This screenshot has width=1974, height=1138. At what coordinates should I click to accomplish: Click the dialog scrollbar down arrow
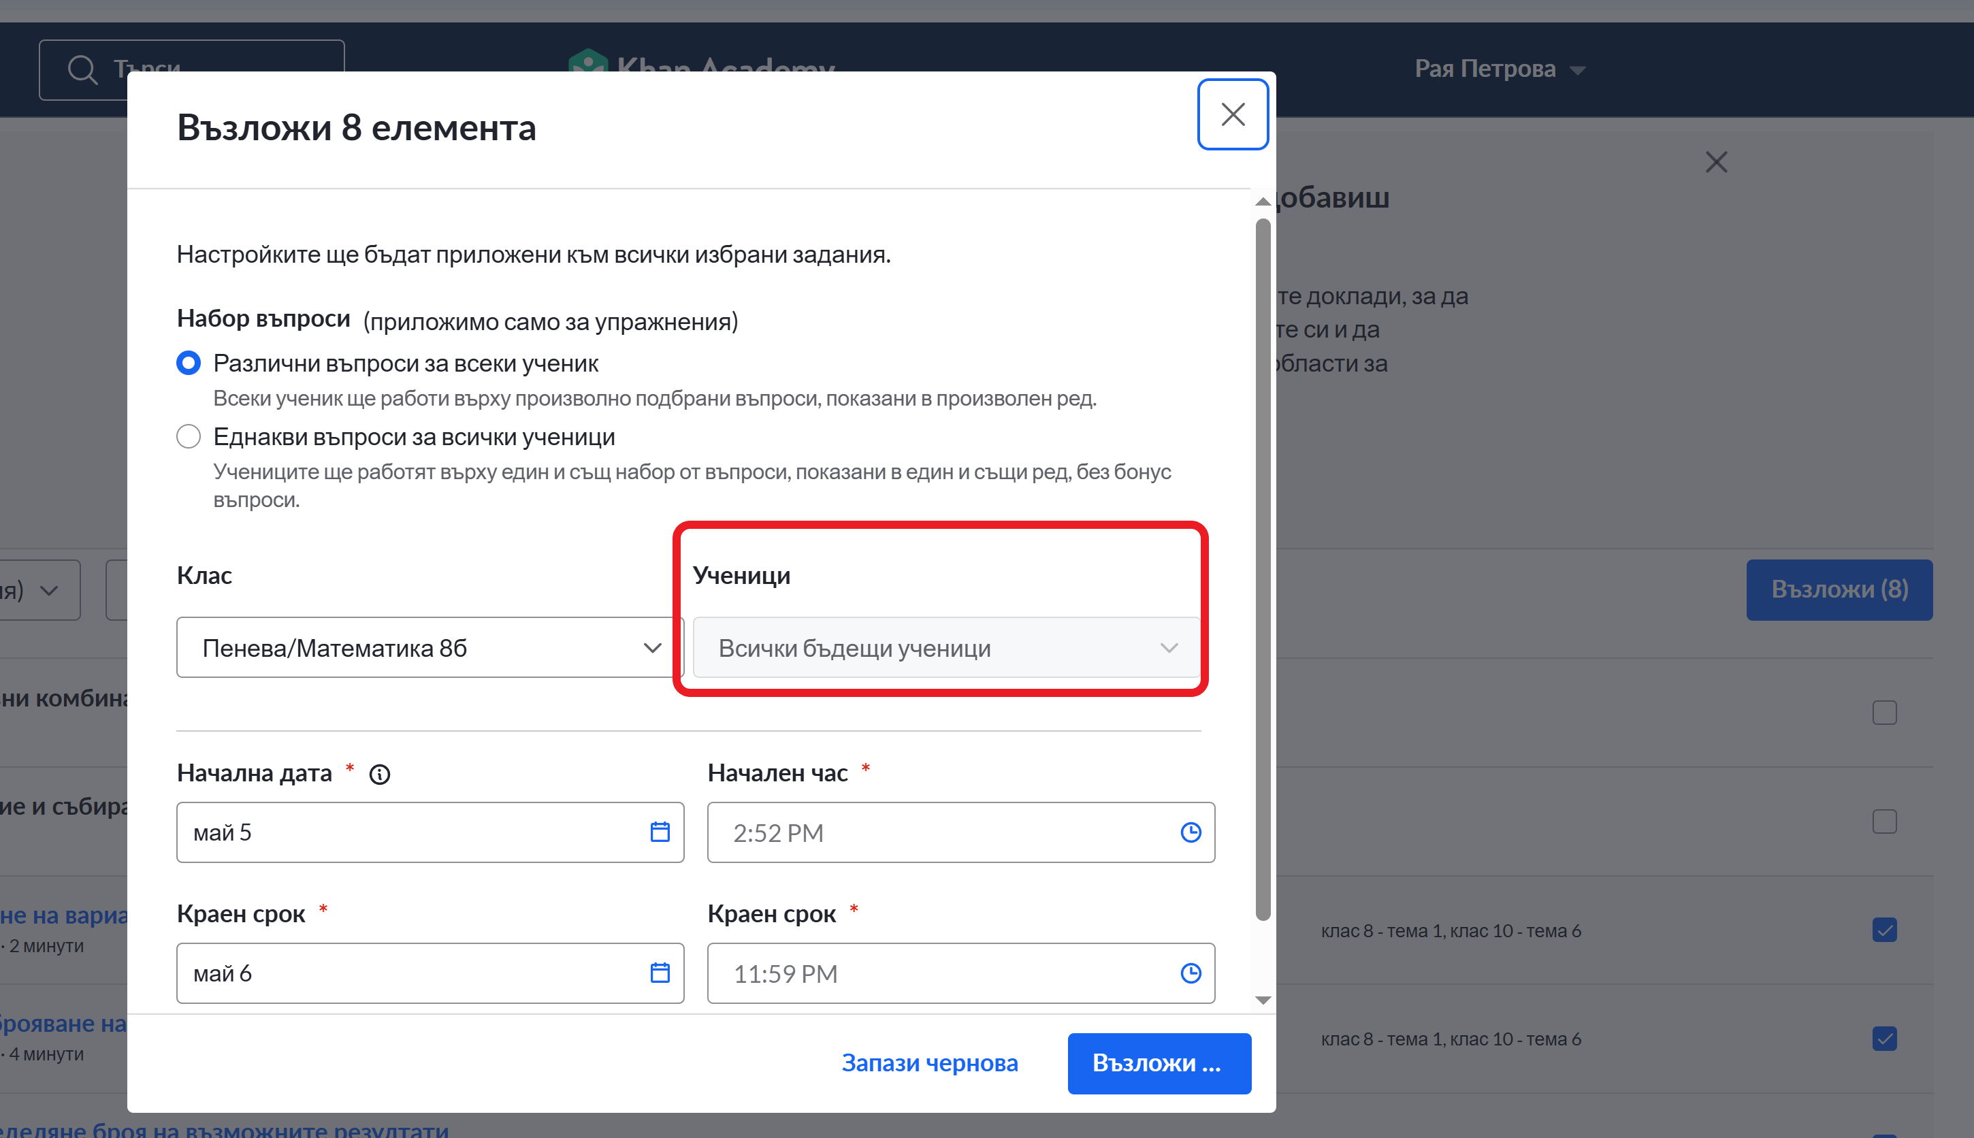pyautogui.click(x=1263, y=1000)
